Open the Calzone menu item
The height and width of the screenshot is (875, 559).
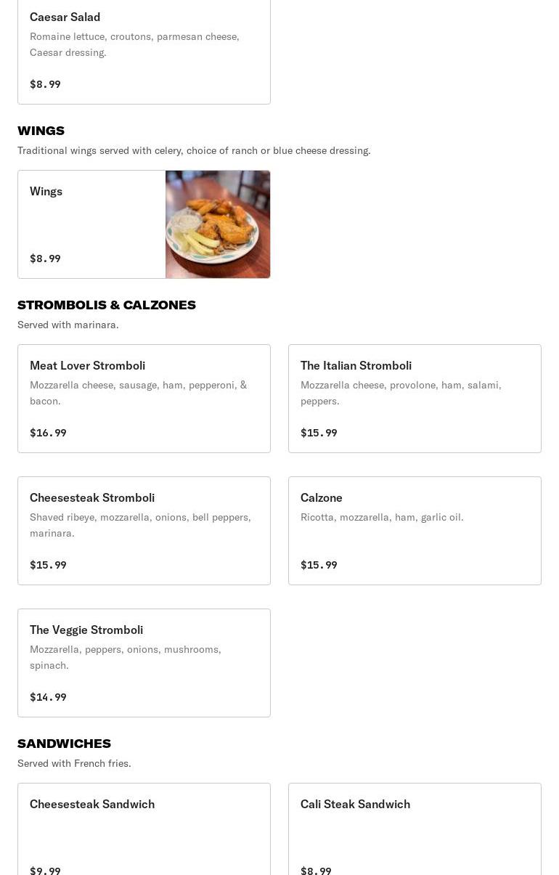[x=415, y=530]
